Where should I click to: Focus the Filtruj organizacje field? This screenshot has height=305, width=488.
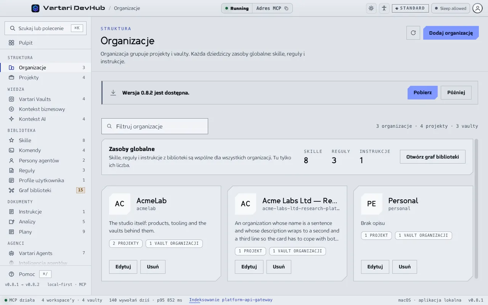coord(155,126)
